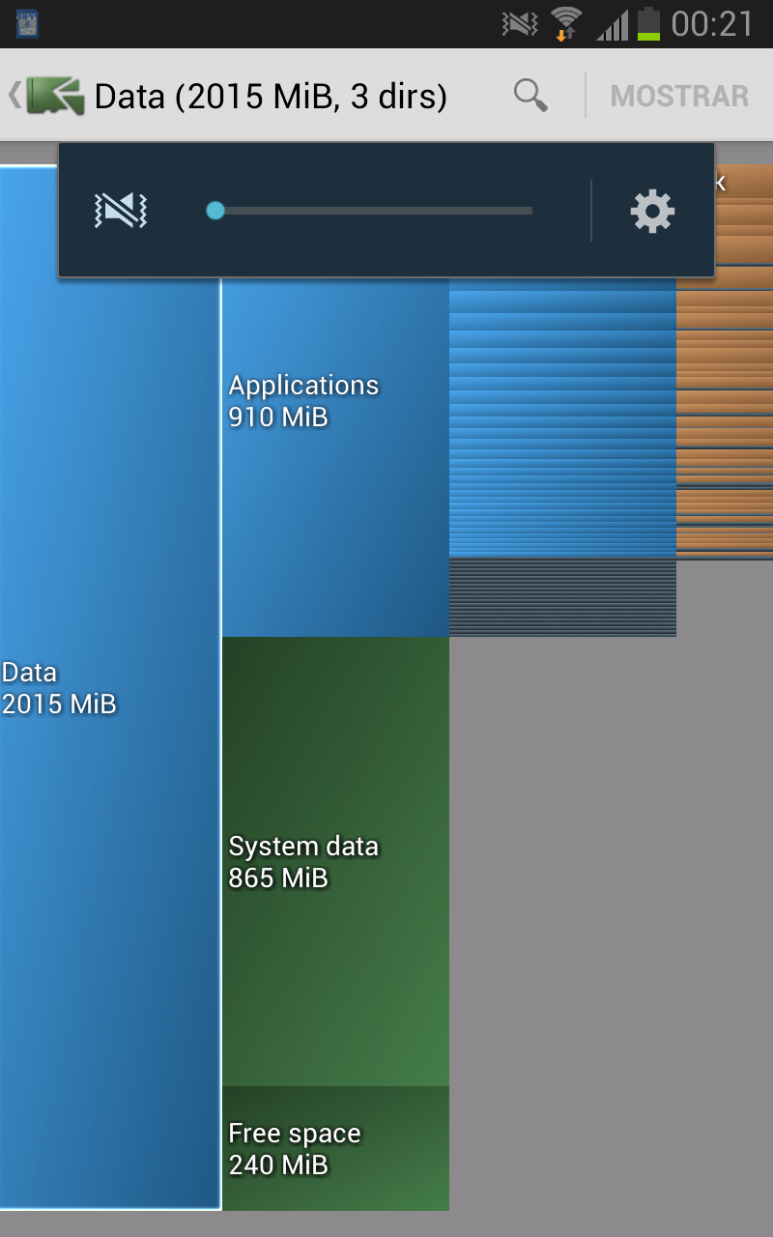The image size is (773, 1237).
Task: Open volume settings gear icon
Action: click(x=652, y=211)
